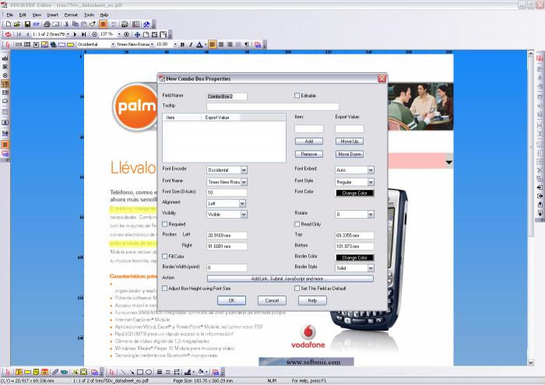Check Adjust Box Height using Font Size
The width and height of the screenshot is (545, 385).
point(165,289)
